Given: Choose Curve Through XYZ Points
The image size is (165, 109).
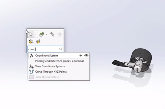Looking at the screenshot, I should point(51,72).
